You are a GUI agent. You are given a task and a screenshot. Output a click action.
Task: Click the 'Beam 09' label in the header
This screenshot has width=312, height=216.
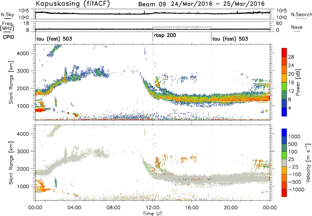point(152,4)
